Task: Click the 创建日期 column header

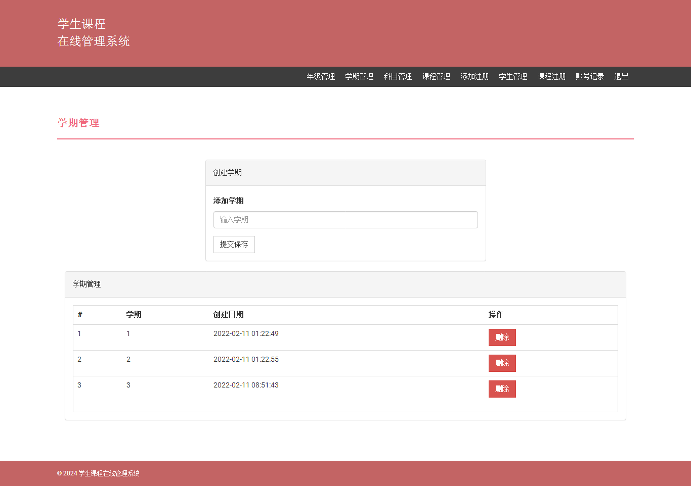Action: click(x=229, y=315)
